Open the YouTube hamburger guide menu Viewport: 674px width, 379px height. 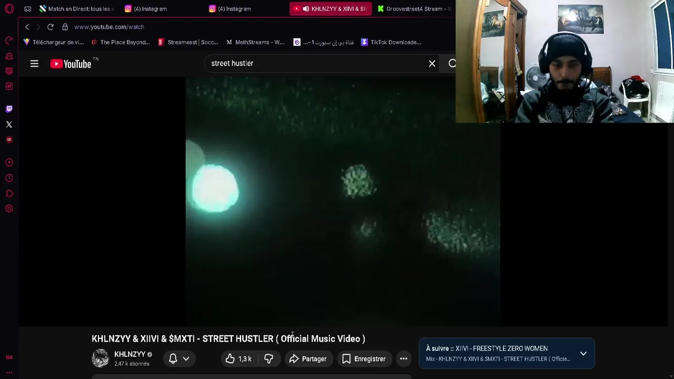pyautogui.click(x=34, y=64)
